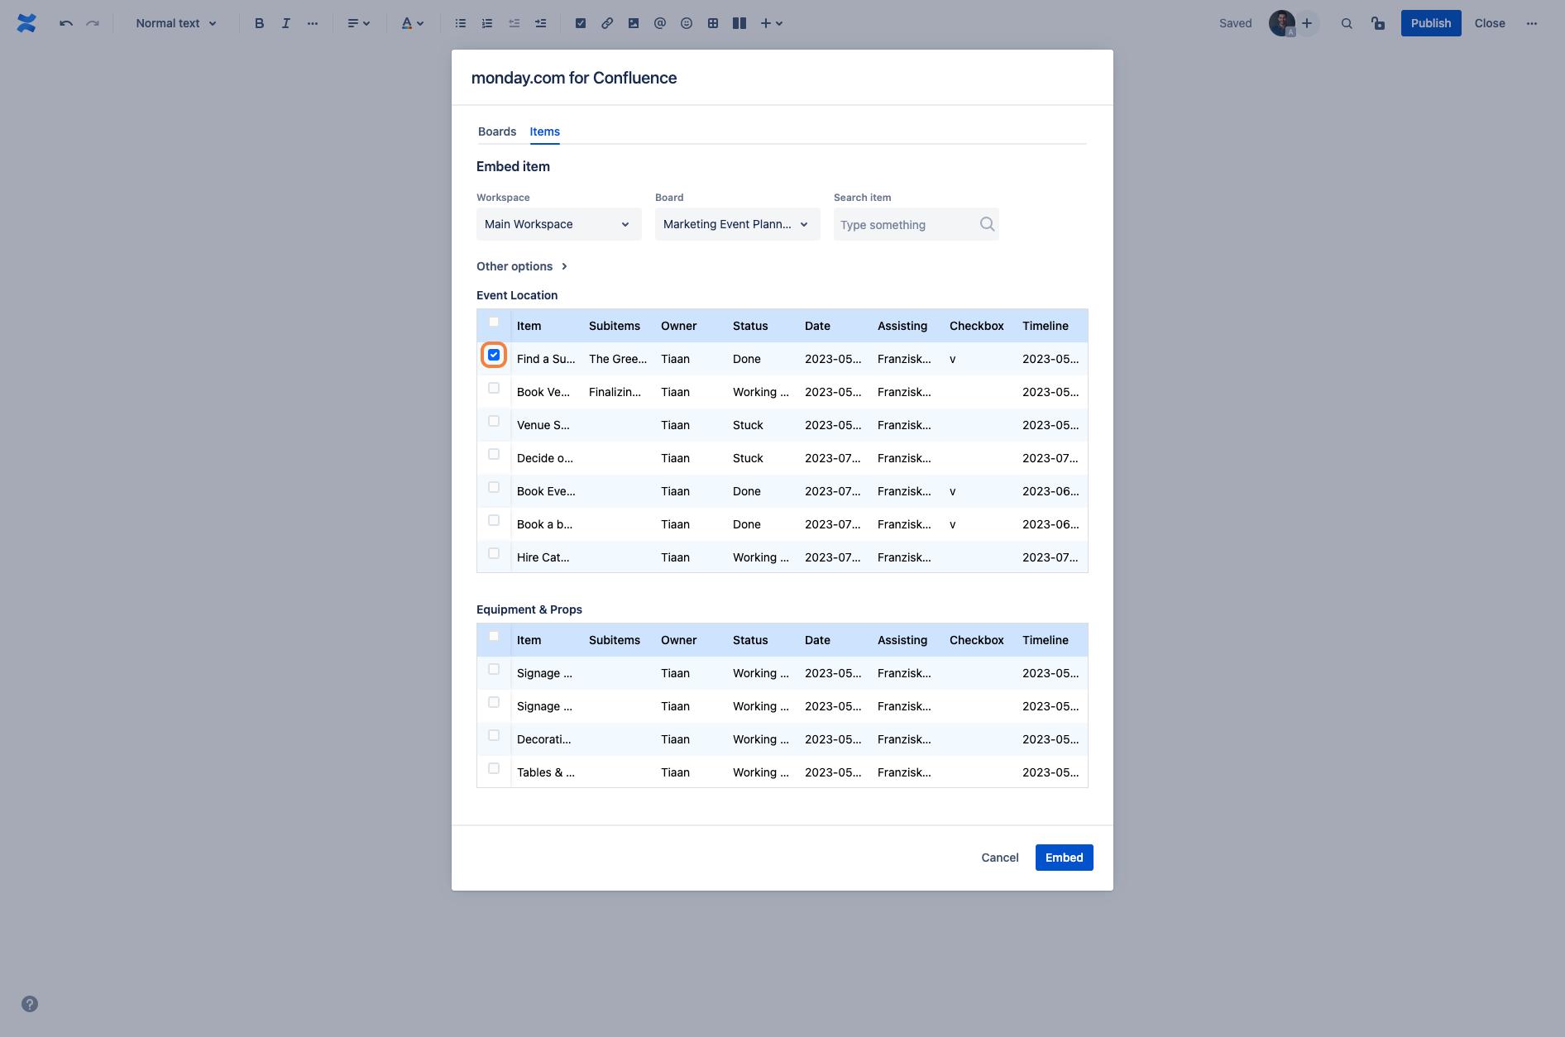Click the user avatar in the toolbar

point(1282,23)
